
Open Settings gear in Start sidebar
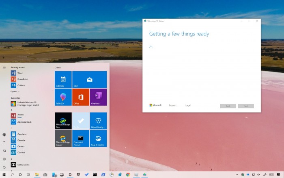click(4, 159)
